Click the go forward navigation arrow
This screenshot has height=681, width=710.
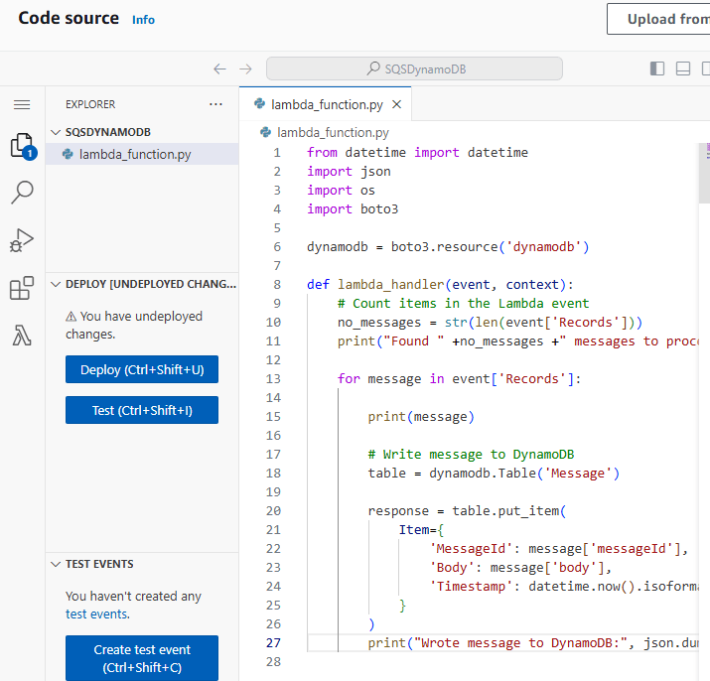click(x=246, y=68)
